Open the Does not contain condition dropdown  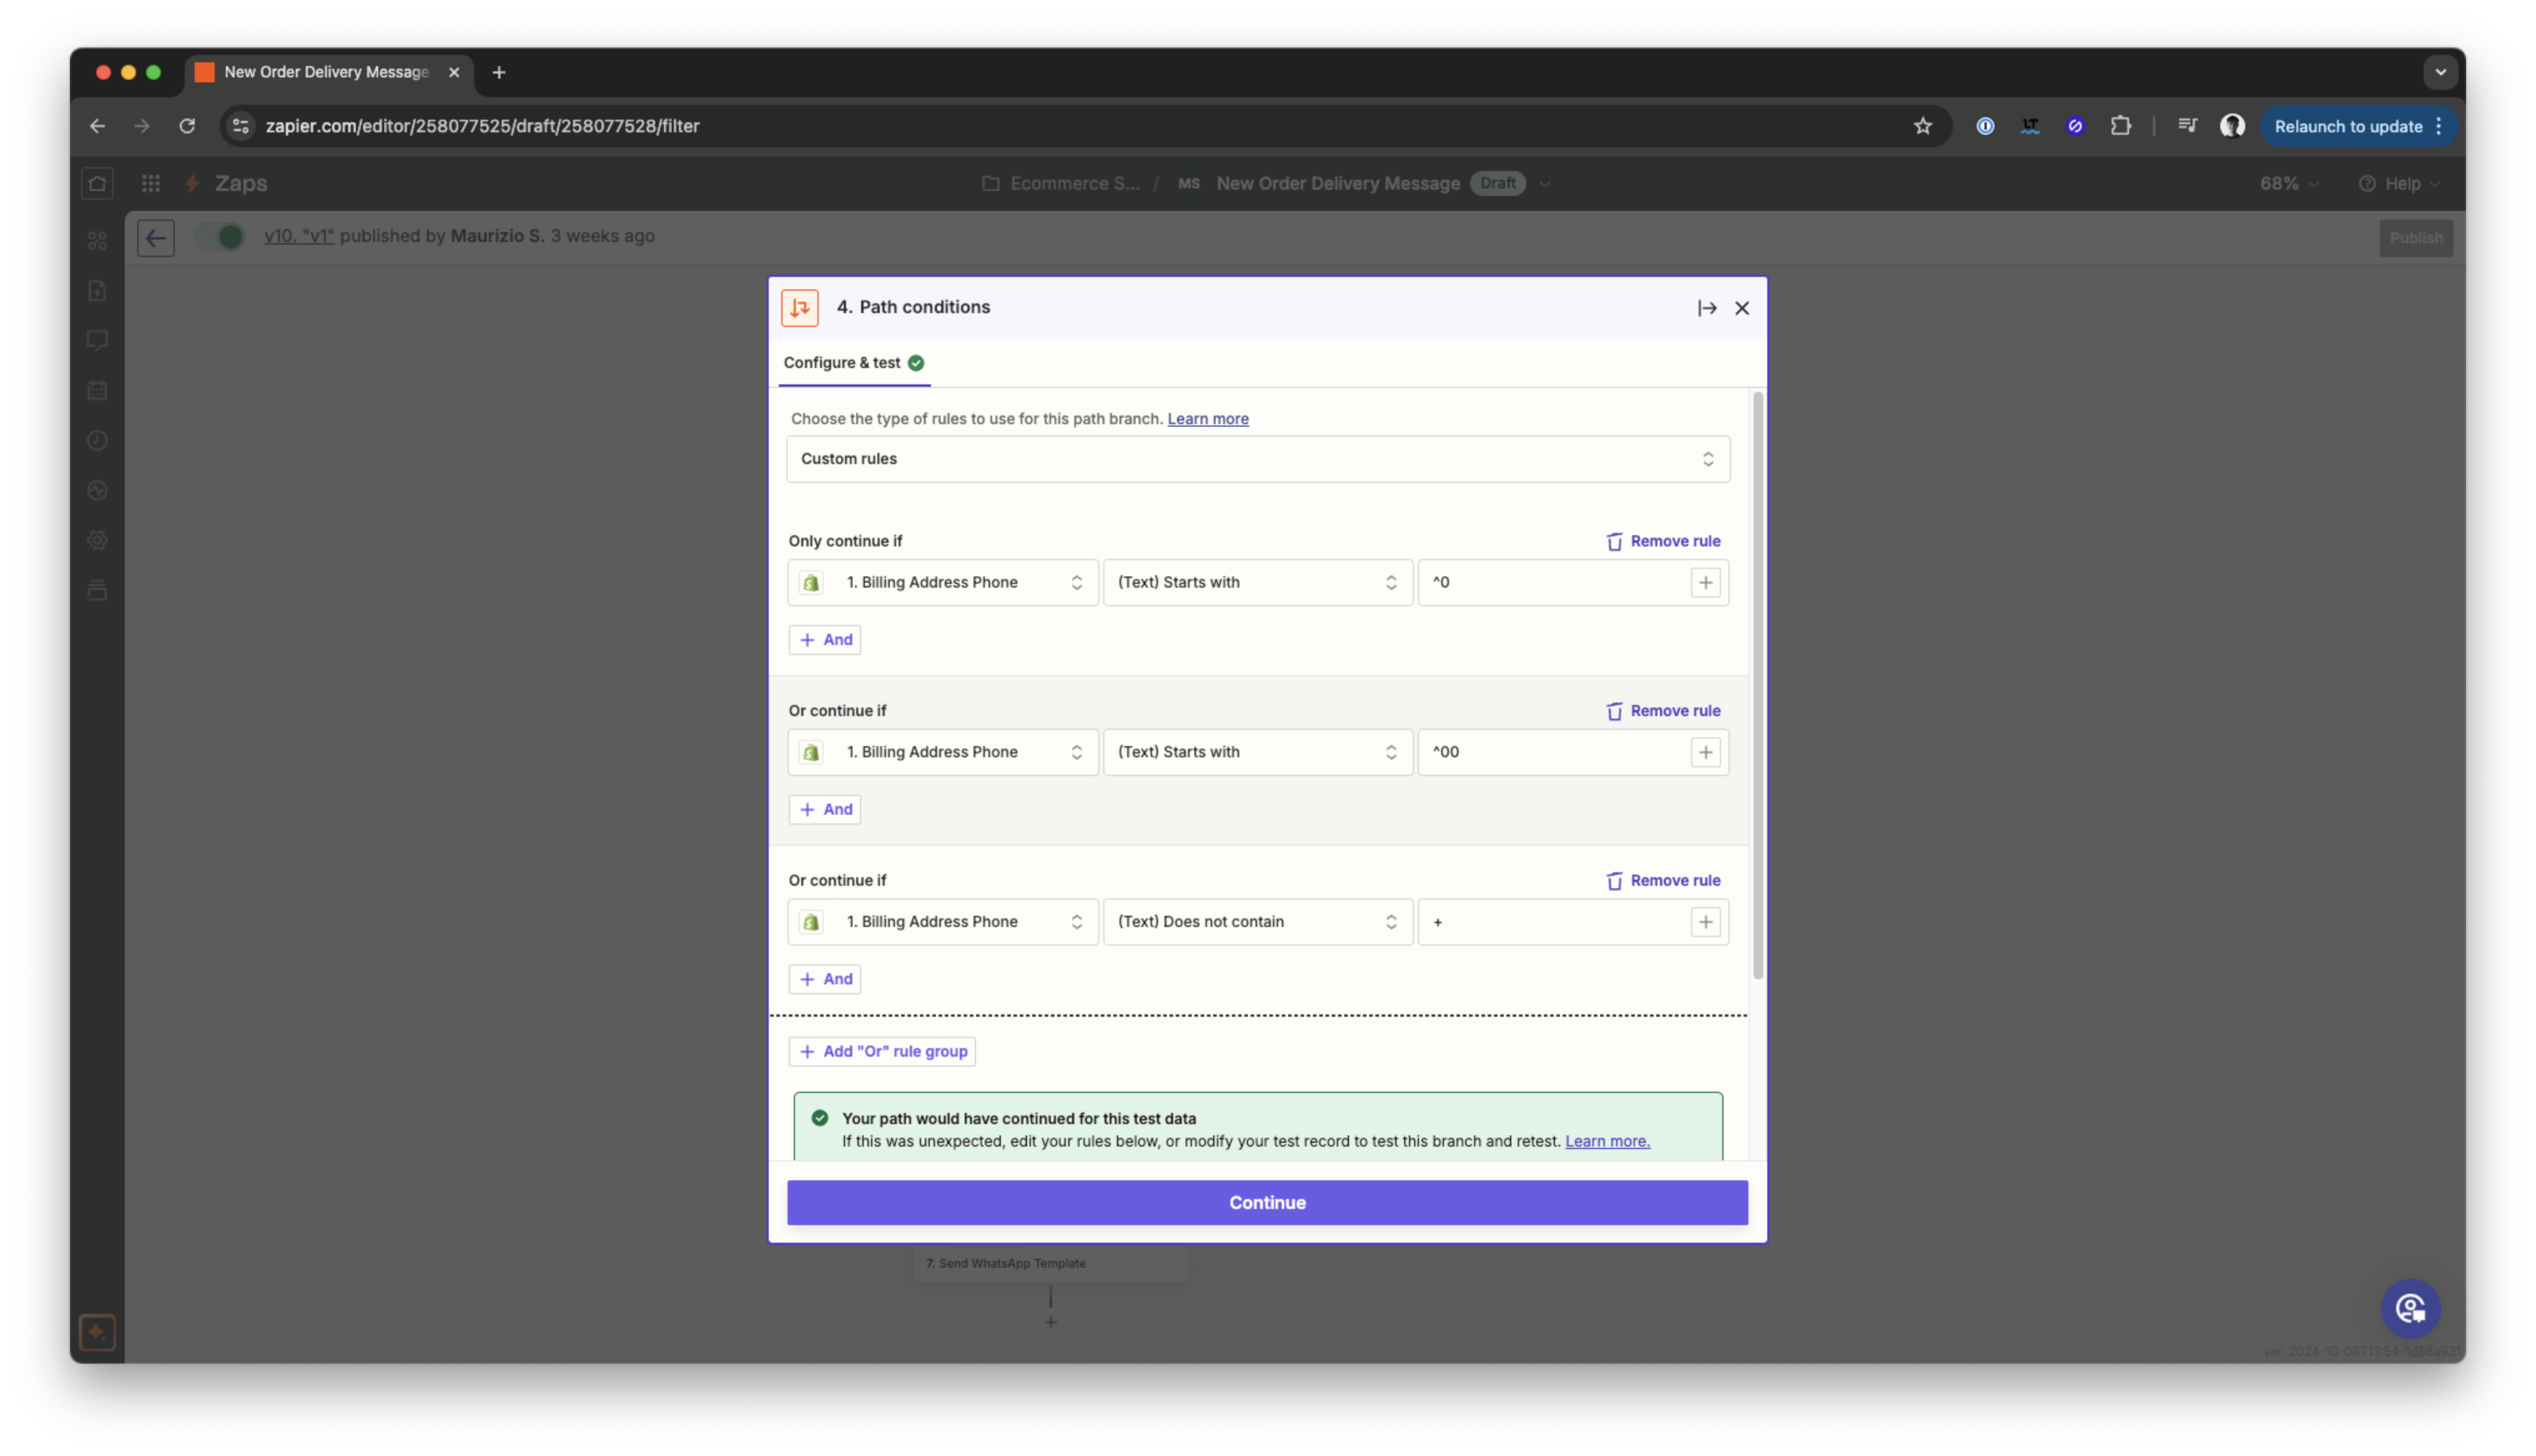point(1257,922)
